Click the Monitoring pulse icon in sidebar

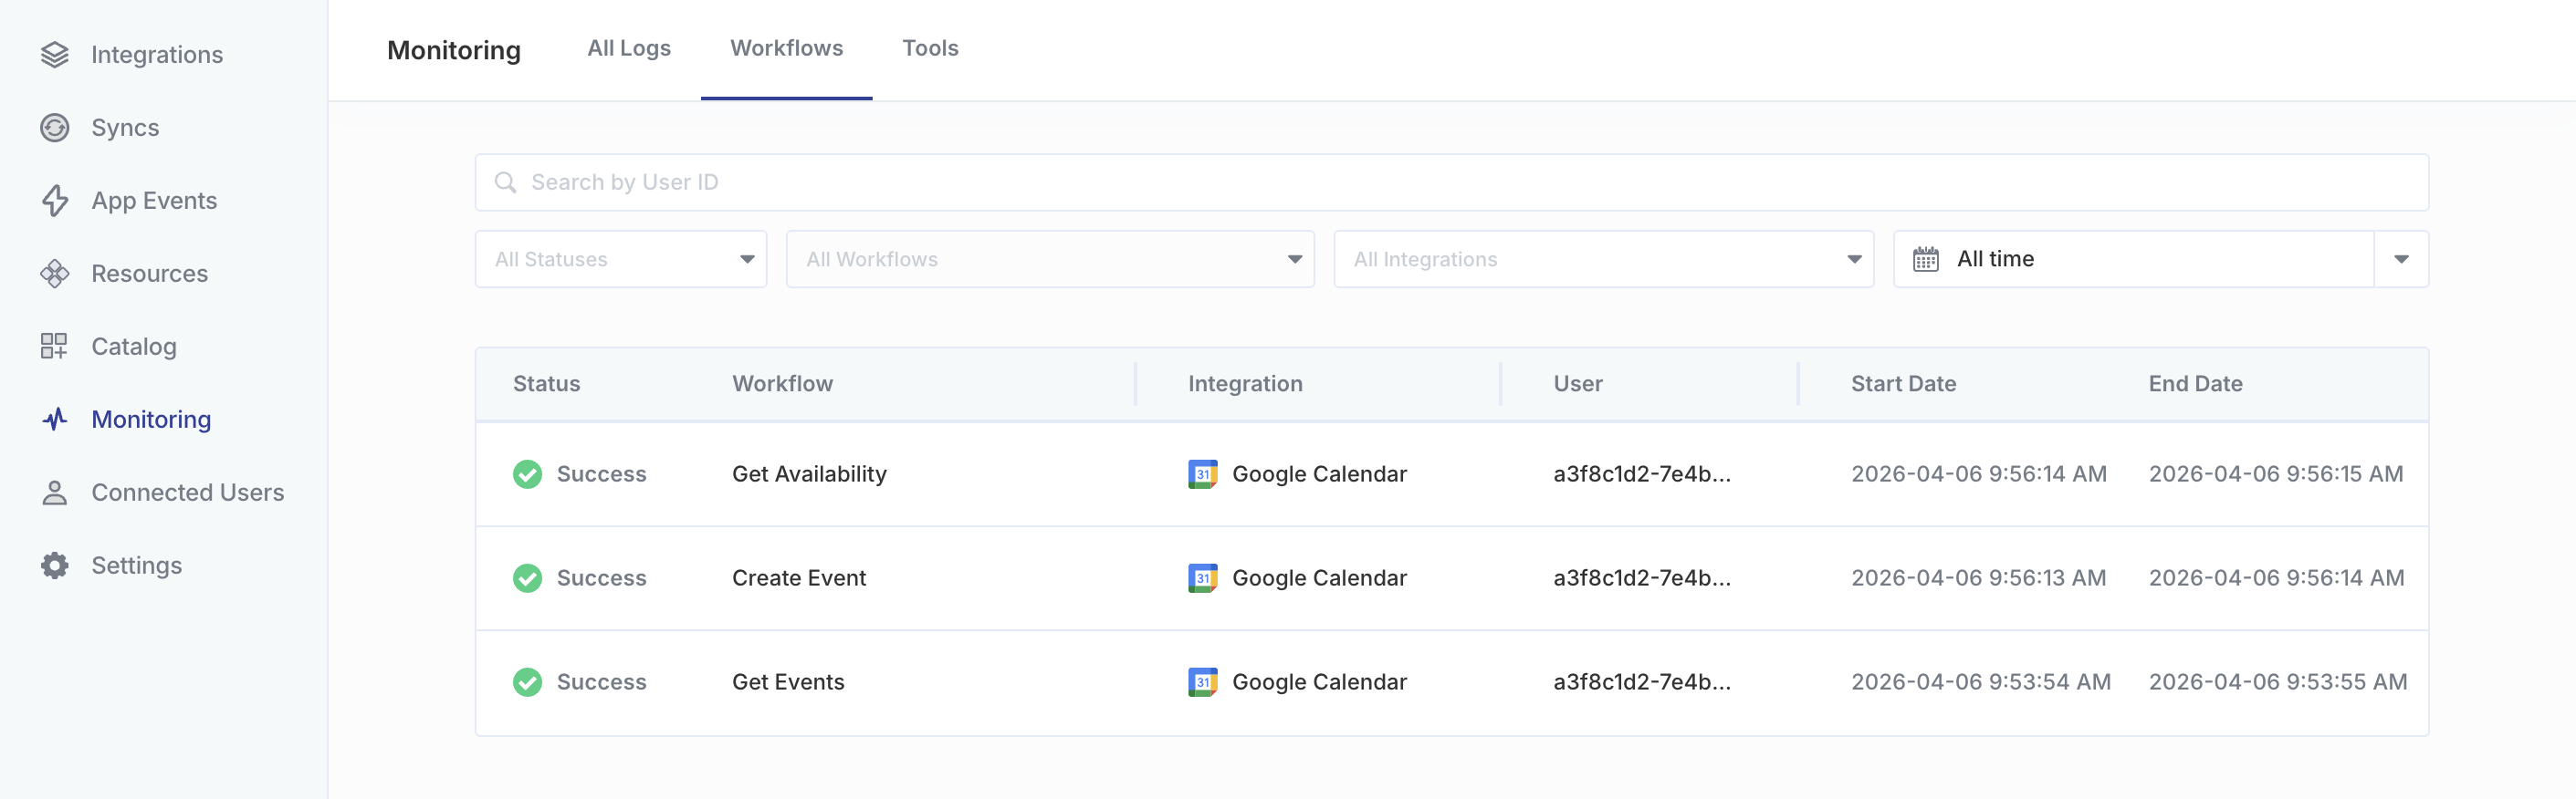55,420
